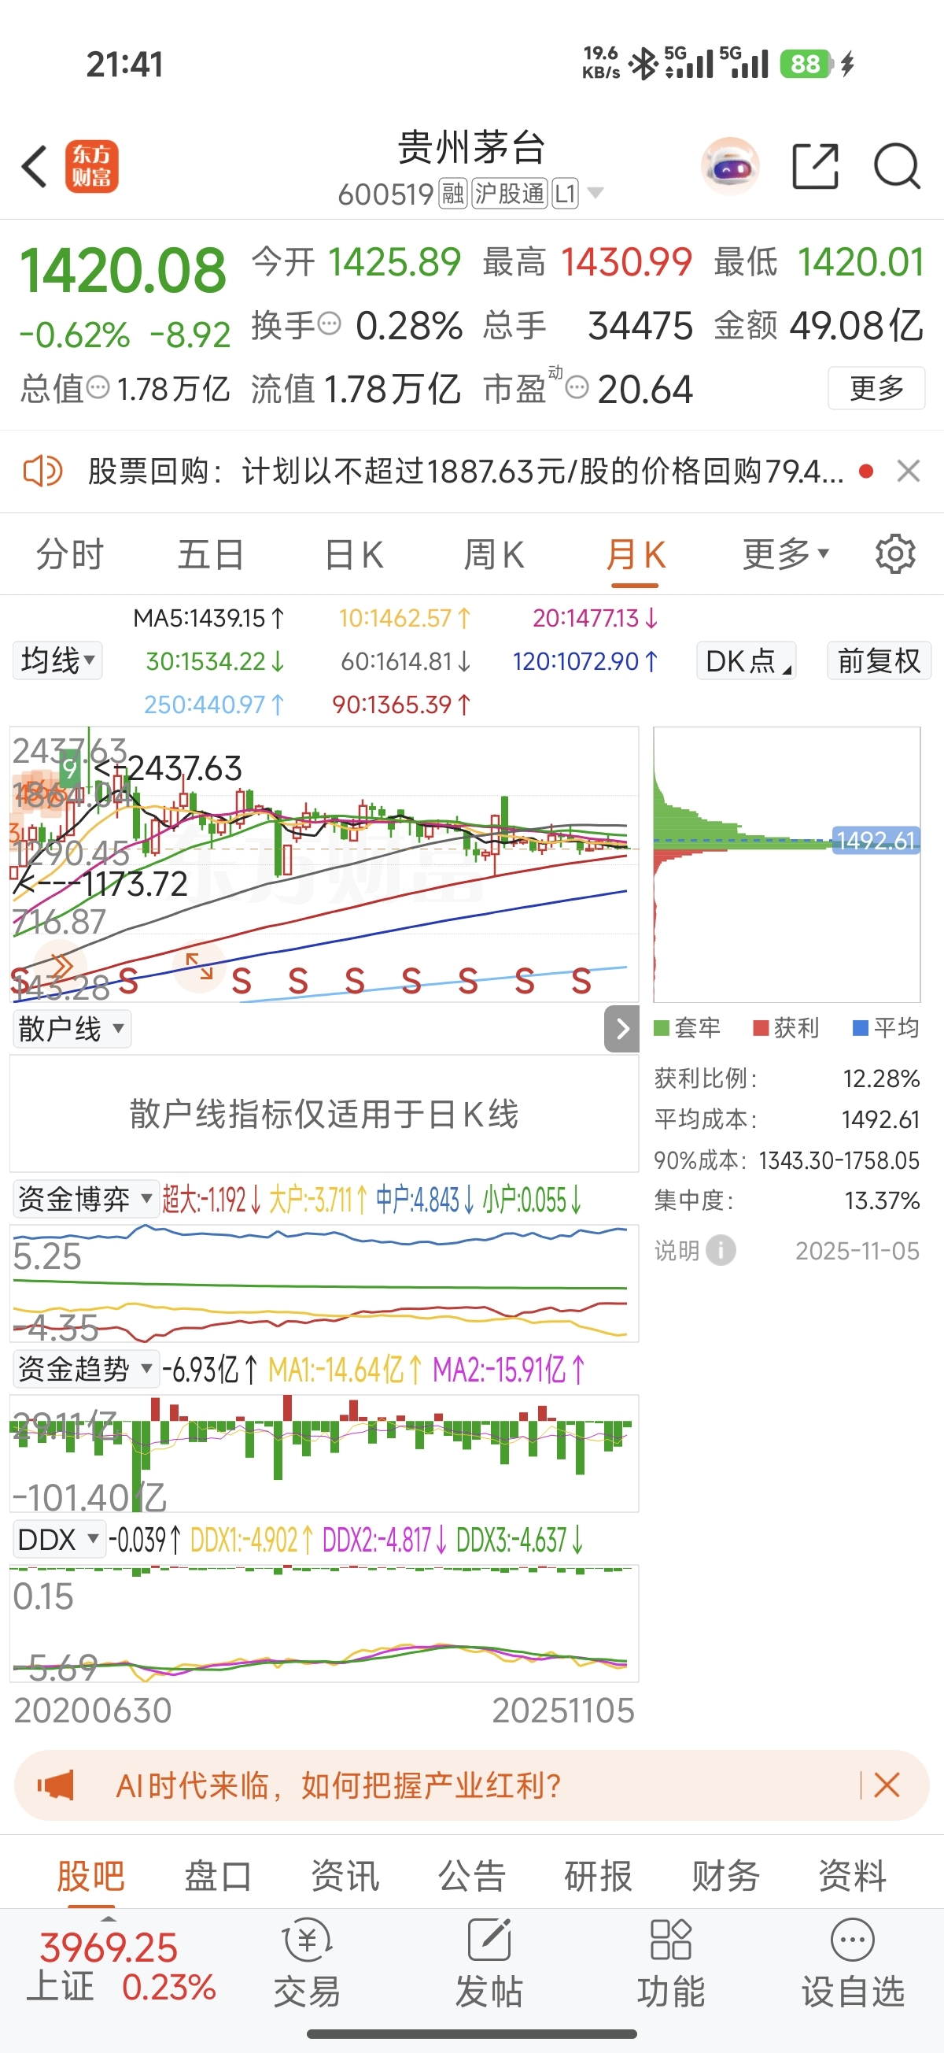The image size is (944, 2053).
Task: Open the 公告 tab
Action: point(471,1875)
